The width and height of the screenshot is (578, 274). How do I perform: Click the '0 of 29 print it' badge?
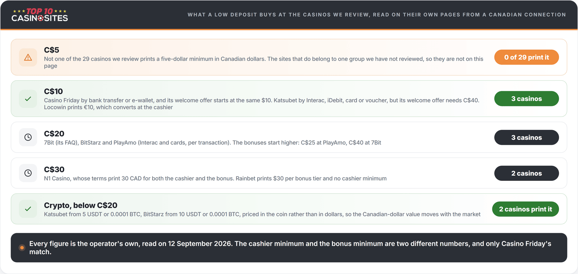527,57
